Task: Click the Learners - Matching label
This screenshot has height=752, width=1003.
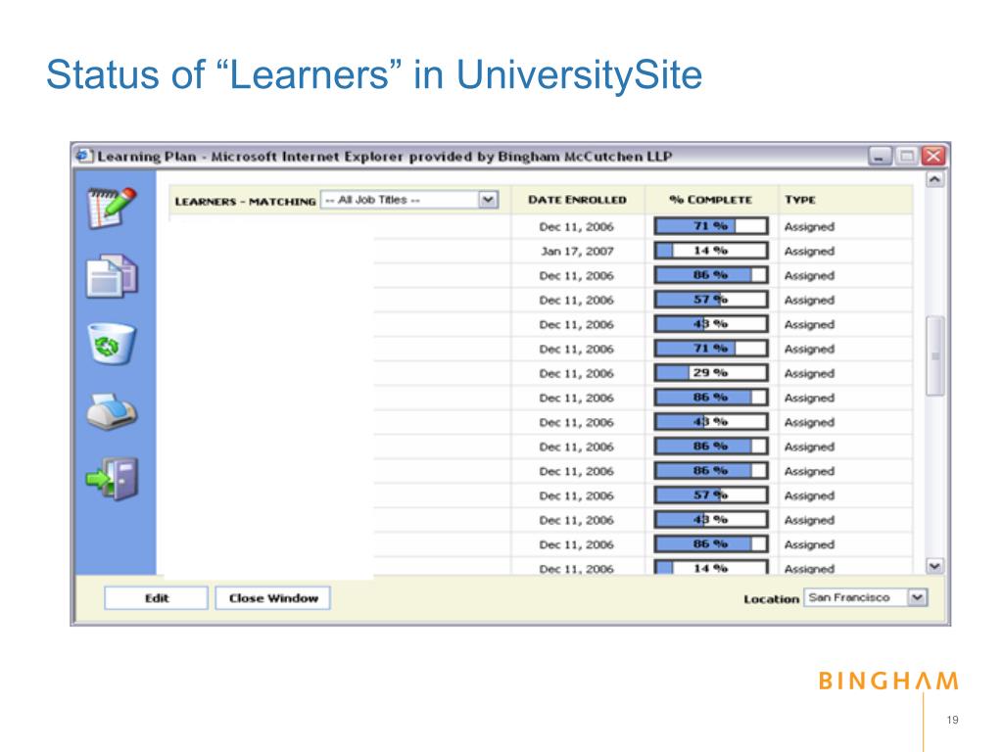Action: pyautogui.click(x=245, y=202)
